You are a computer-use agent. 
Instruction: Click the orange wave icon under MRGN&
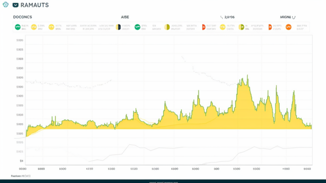pyautogui.click(x=289, y=27)
